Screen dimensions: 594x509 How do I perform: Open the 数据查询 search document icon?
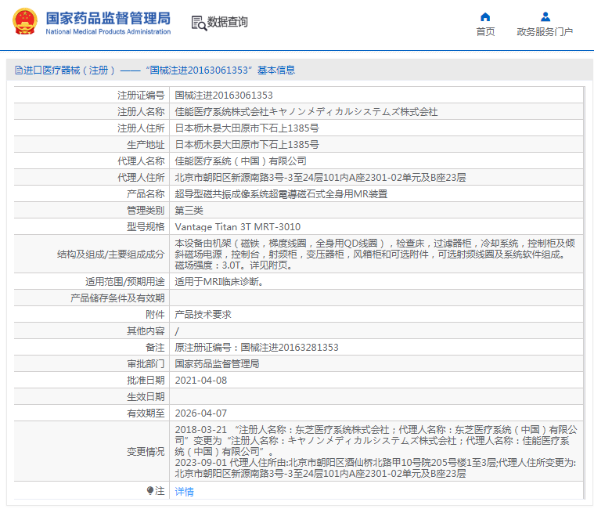(199, 23)
